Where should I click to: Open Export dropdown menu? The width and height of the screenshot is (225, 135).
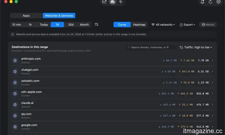(x=187, y=25)
